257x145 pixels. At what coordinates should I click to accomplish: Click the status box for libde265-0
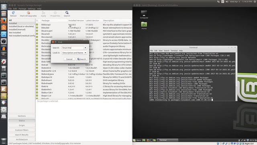pos(37,68)
